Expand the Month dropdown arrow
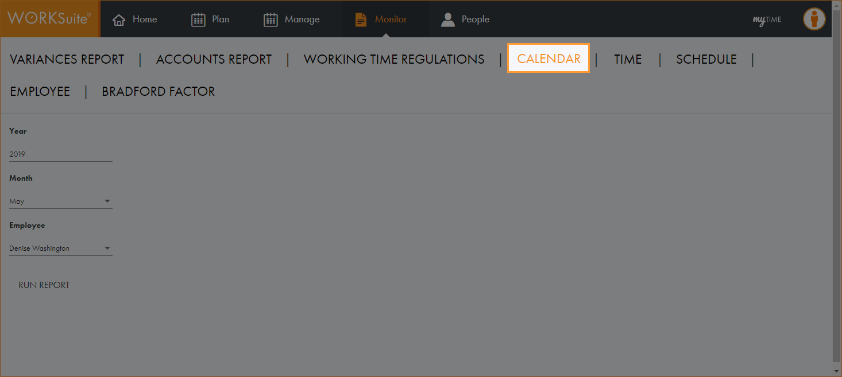The image size is (842, 377). pos(107,201)
